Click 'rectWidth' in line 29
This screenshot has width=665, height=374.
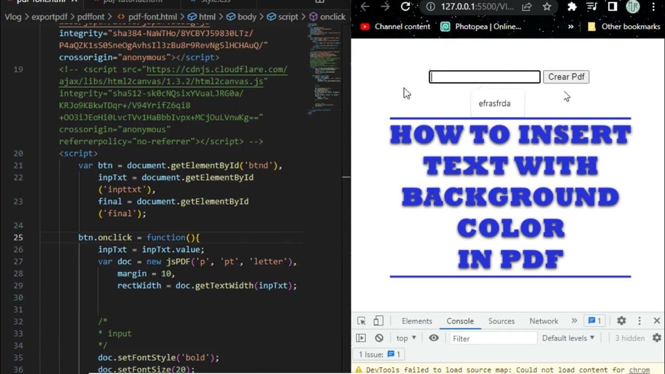(x=139, y=285)
